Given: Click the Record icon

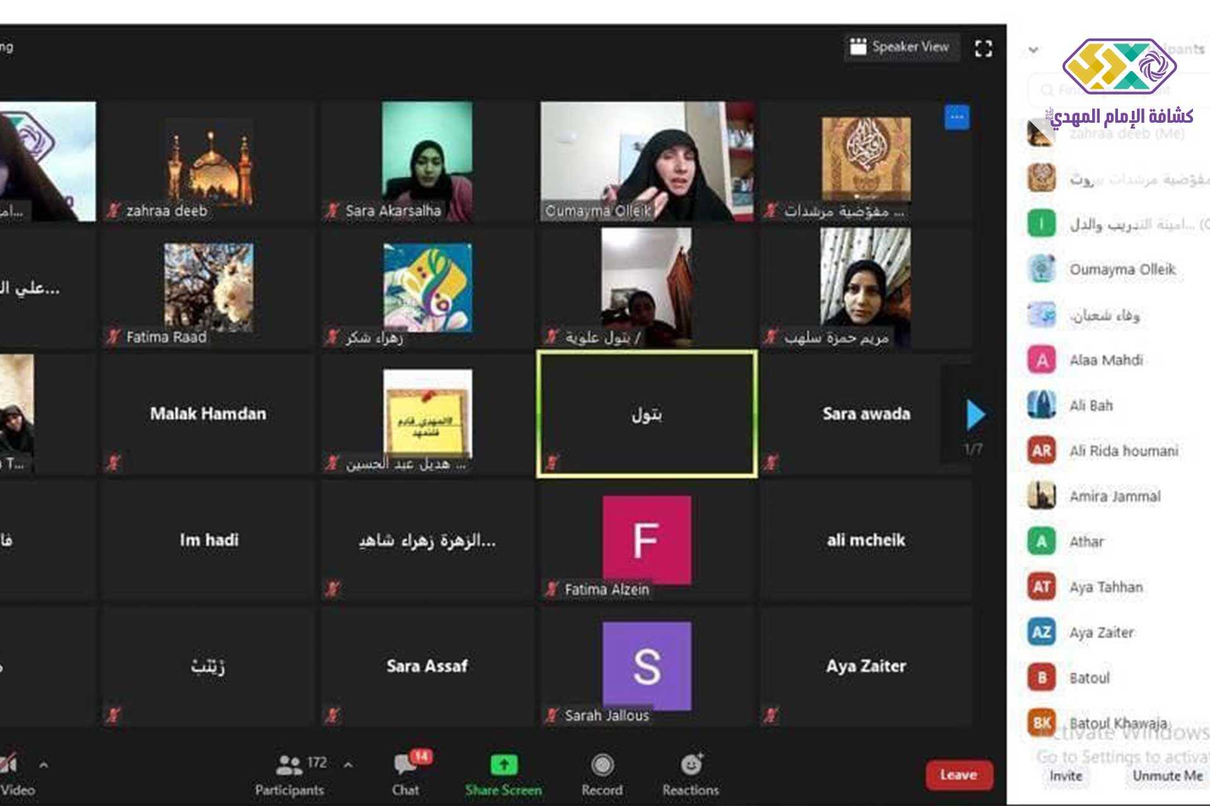Looking at the screenshot, I should click(602, 765).
